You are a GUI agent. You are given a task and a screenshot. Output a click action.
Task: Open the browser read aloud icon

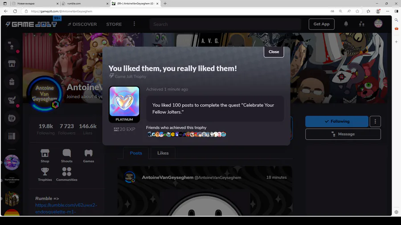point(349,11)
